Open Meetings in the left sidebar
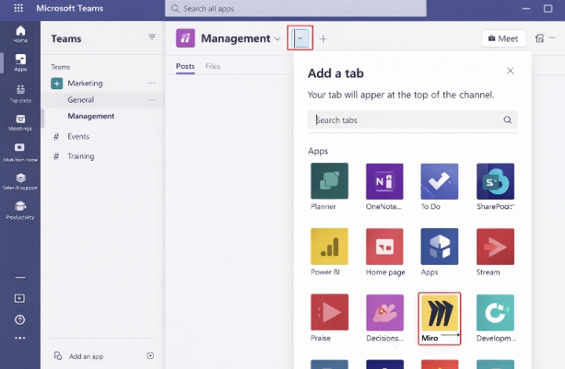 coord(20,122)
